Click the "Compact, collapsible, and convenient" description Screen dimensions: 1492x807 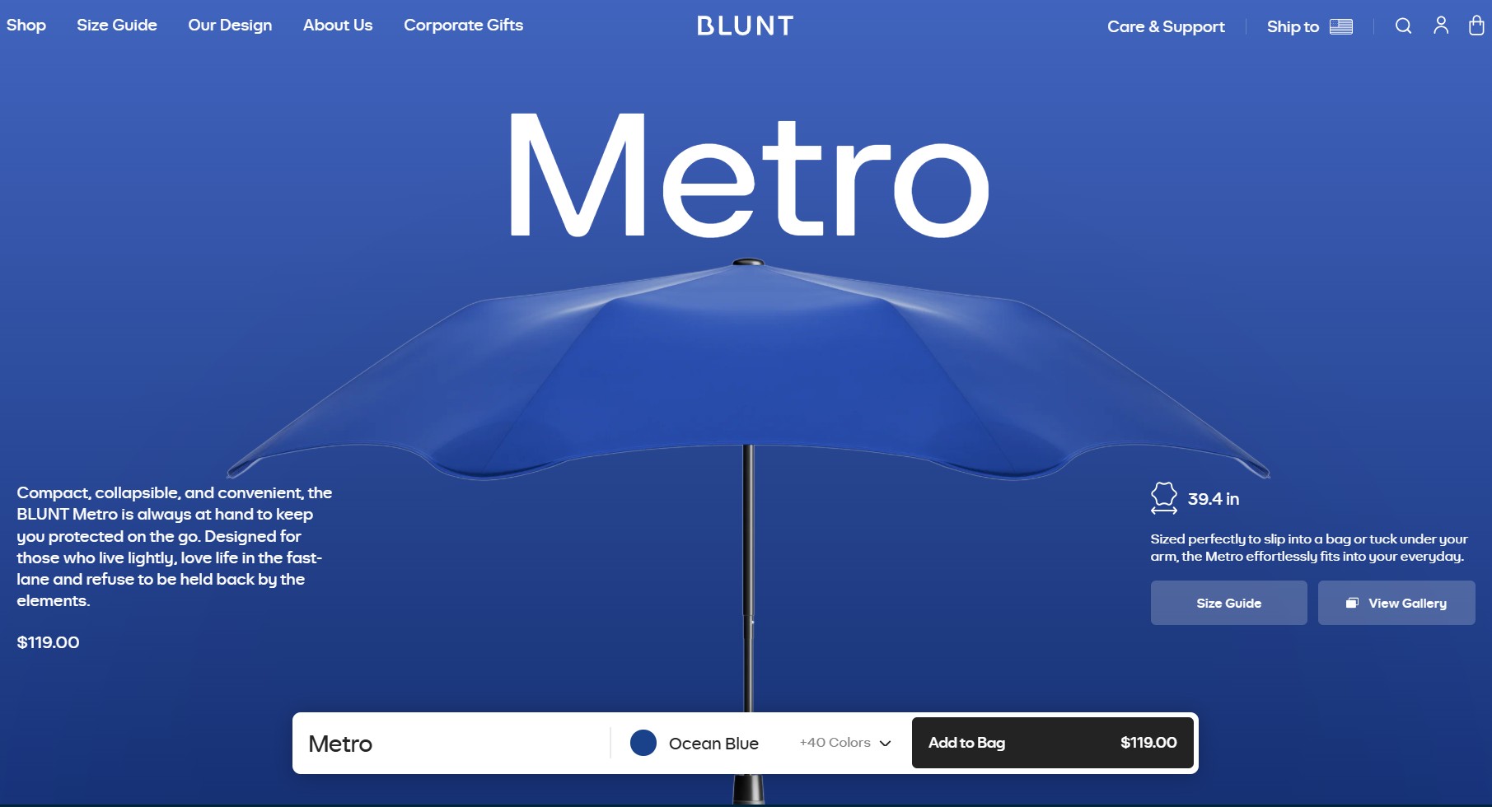174,547
